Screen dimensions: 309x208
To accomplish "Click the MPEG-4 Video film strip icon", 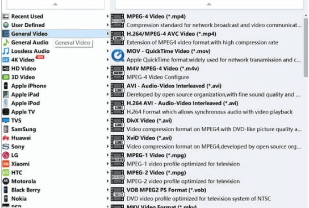I will tap(118, 20).
